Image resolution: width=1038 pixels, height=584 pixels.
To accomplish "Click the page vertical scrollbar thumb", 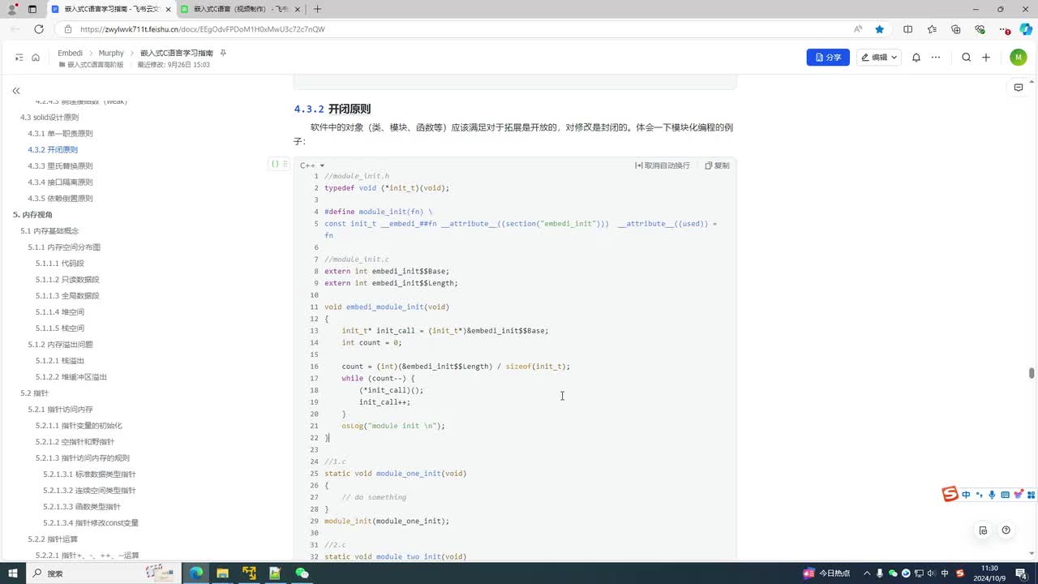I will pyautogui.click(x=1032, y=373).
